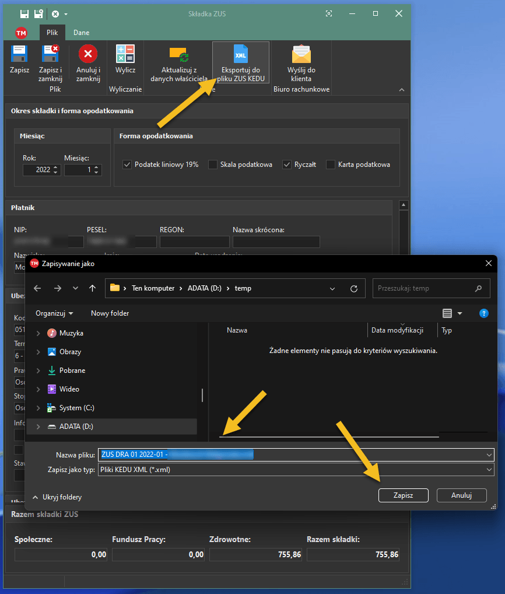The height and width of the screenshot is (594, 505).
Task: Open the Organizuj dropdown menu
Action: [54, 313]
